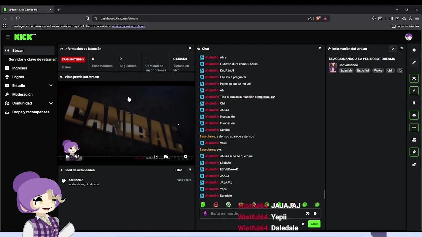Edit stream info with pencil in panel header
Screen dimensions: 422x237
393,49
